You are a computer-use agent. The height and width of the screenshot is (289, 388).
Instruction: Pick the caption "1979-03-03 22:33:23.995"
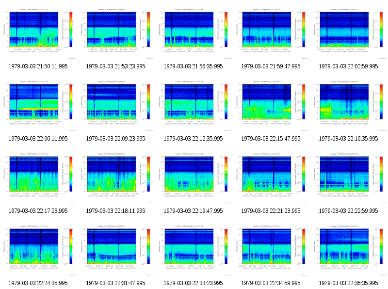point(193,283)
